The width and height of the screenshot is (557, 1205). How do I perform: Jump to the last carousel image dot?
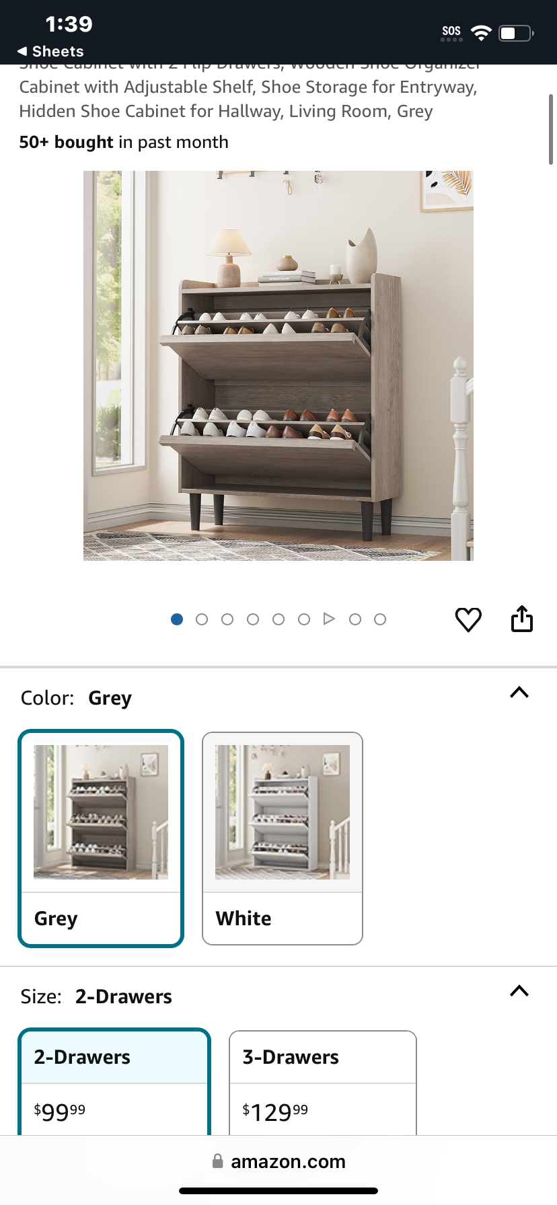click(380, 619)
